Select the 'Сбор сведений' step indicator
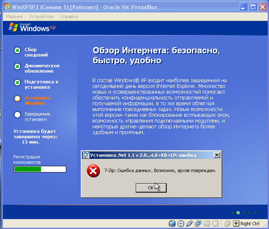This screenshot has height=229, width=269. tap(17, 50)
